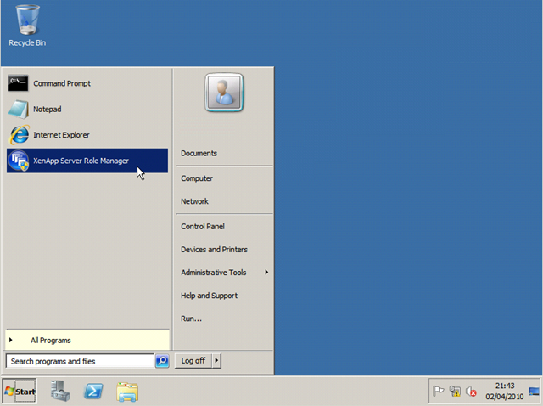Click the muted volume tray icon
The image size is (543, 406).
pyautogui.click(x=471, y=392)
